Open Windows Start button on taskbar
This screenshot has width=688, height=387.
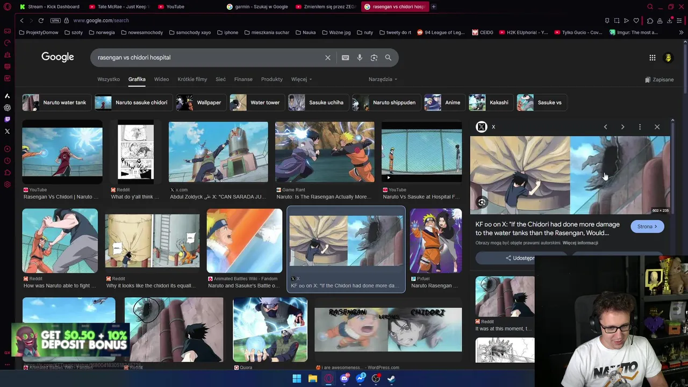(297, 378)
